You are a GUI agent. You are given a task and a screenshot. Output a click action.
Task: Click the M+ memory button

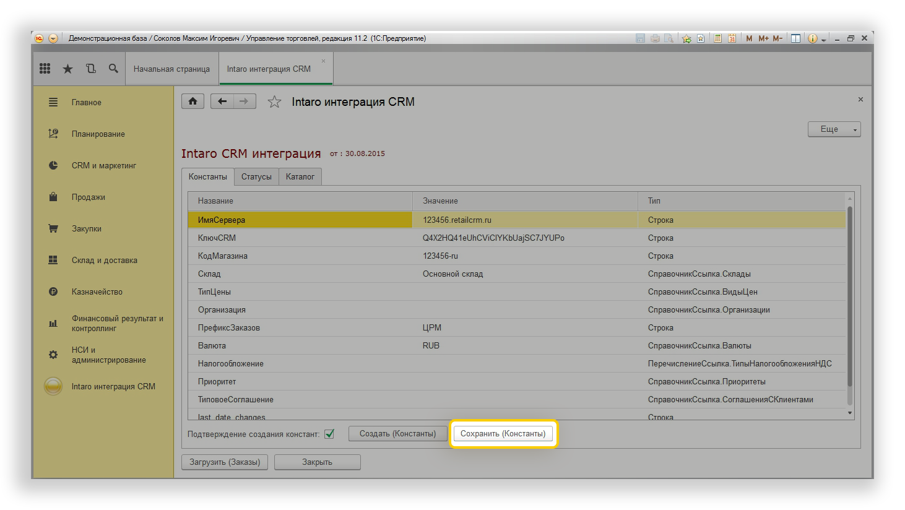pos(763,38)
